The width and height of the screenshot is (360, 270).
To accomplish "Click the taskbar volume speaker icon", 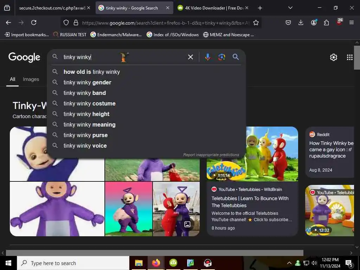I will point(314,263).
